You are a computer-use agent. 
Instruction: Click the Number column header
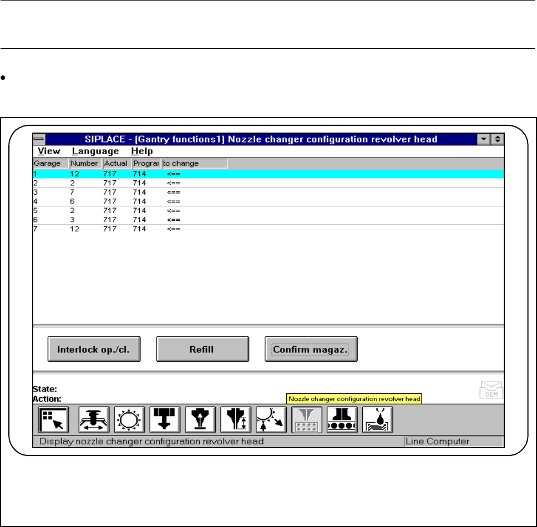tap(85, 163)
